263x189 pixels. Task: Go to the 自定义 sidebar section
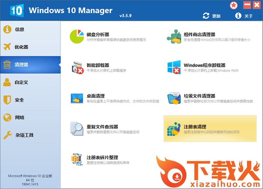click(x=21, y=82)
